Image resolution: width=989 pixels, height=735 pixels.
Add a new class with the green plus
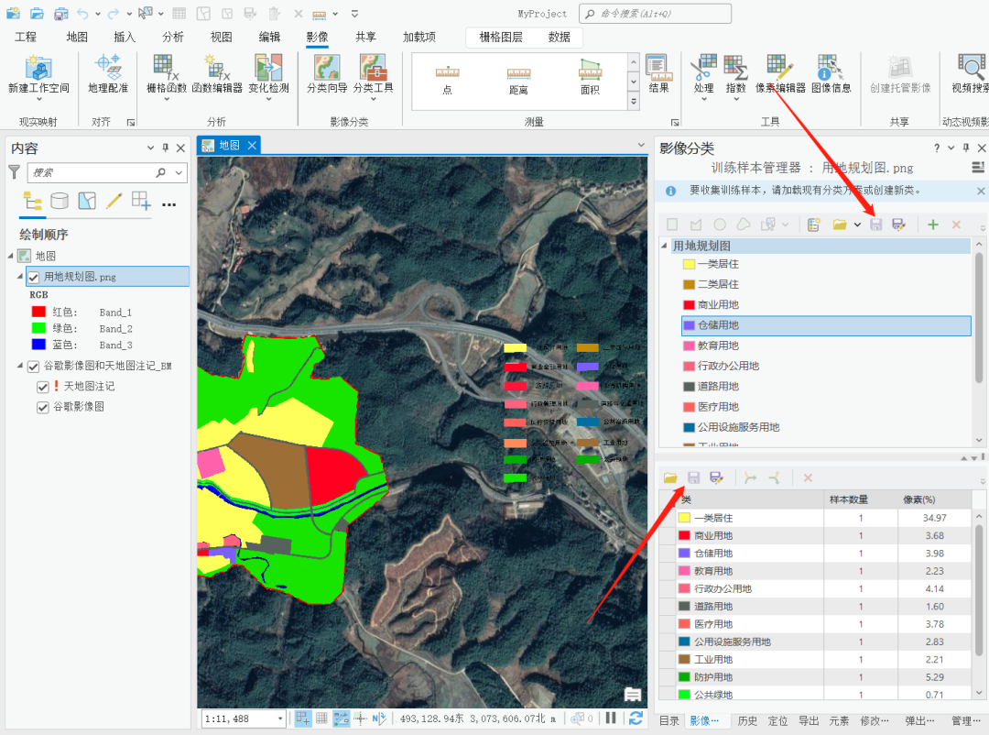(932, 224)
